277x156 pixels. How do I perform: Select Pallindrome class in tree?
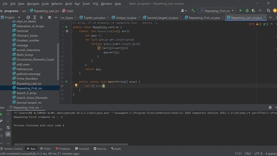(x=24, y=69)
